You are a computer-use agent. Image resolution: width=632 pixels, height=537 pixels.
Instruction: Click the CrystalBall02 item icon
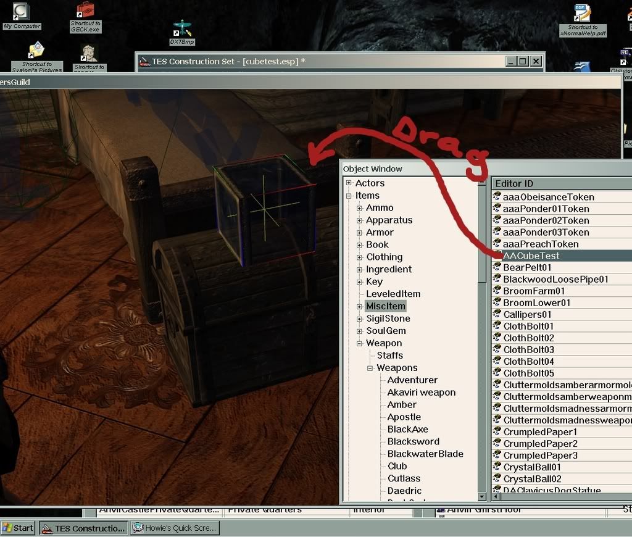pos(497,478)
